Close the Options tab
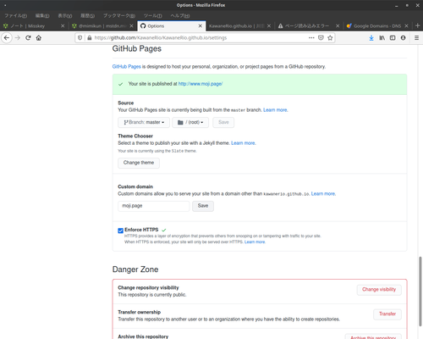Viewport: 423px width, 339px height. coord(201,25)
